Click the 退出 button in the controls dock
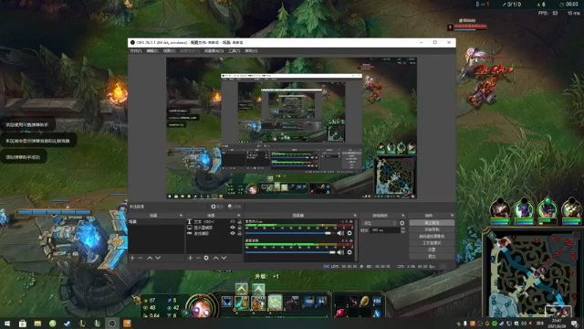 (x=432, y=256)
